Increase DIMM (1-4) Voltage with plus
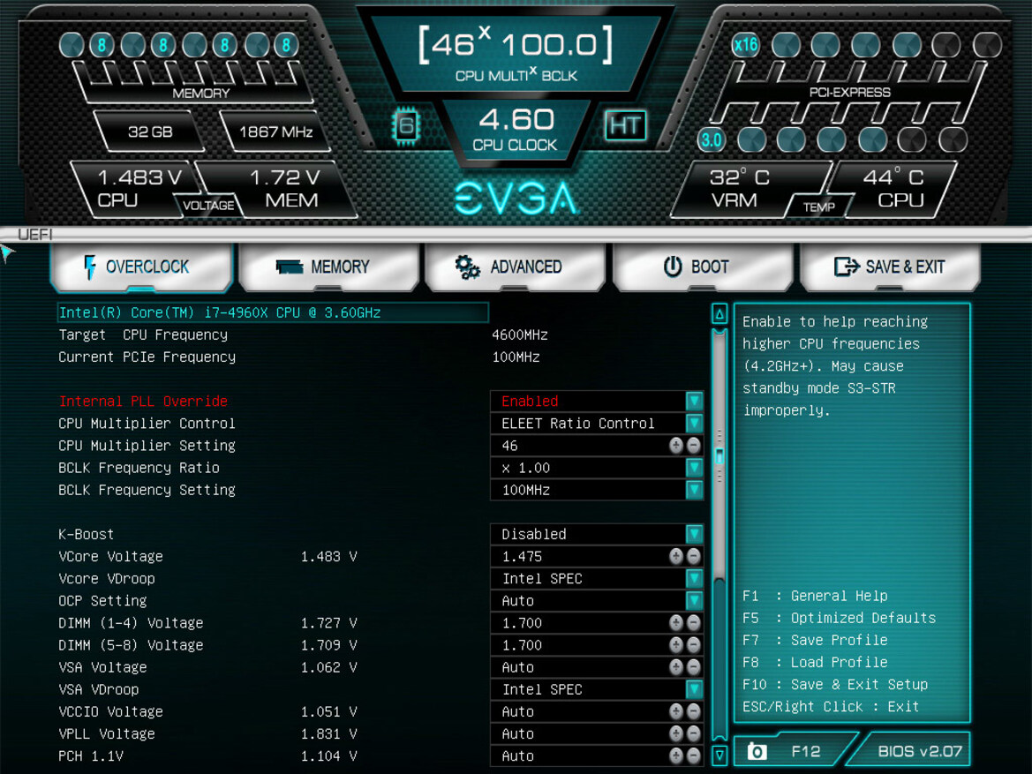The width and height of the screenshot is (1032, 774). pyautogui.click(x=676, y=622)
